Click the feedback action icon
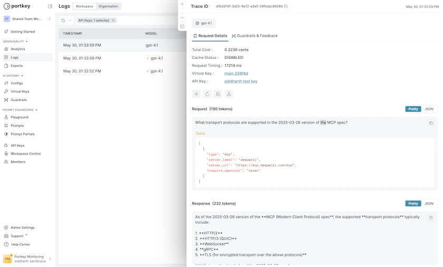 (x=218, y=94)
